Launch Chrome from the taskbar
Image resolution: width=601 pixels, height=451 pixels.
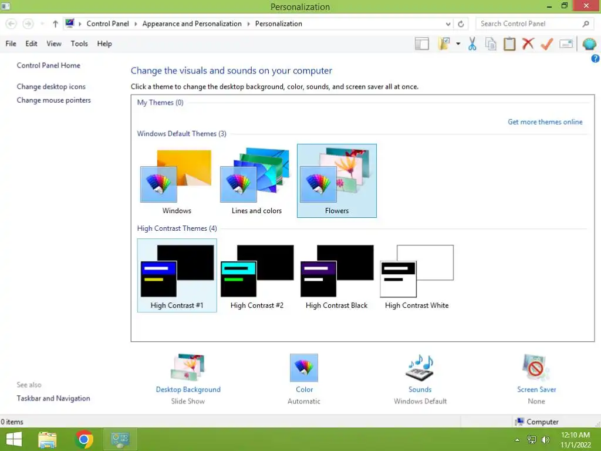[84, 439]
